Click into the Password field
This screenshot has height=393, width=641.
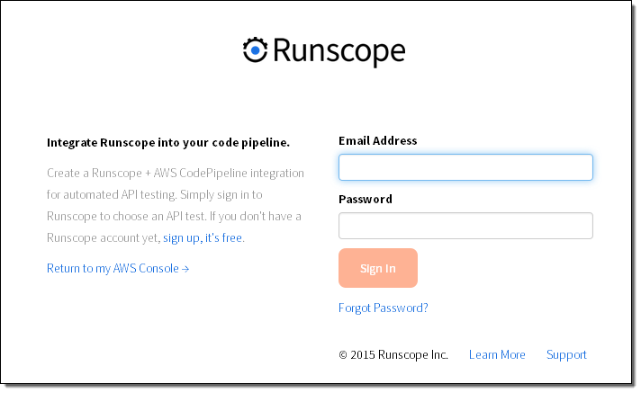point(465,226)
